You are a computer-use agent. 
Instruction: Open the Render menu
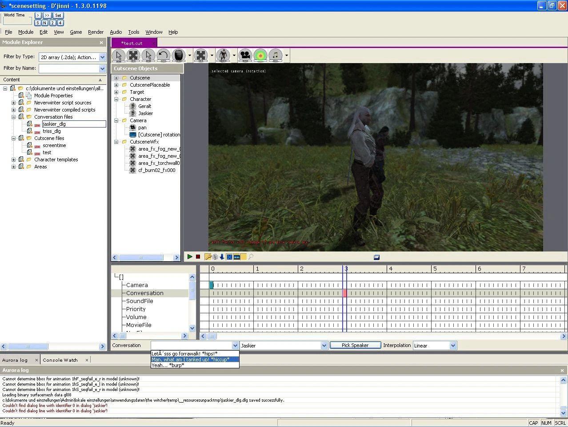[x=96, y=32]
